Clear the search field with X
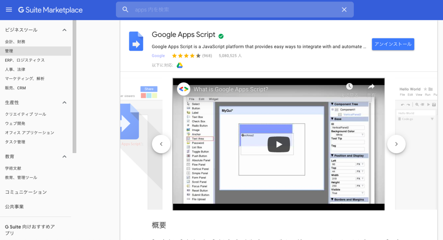Screen dimensions: 443x240 (x=344, y=10)
